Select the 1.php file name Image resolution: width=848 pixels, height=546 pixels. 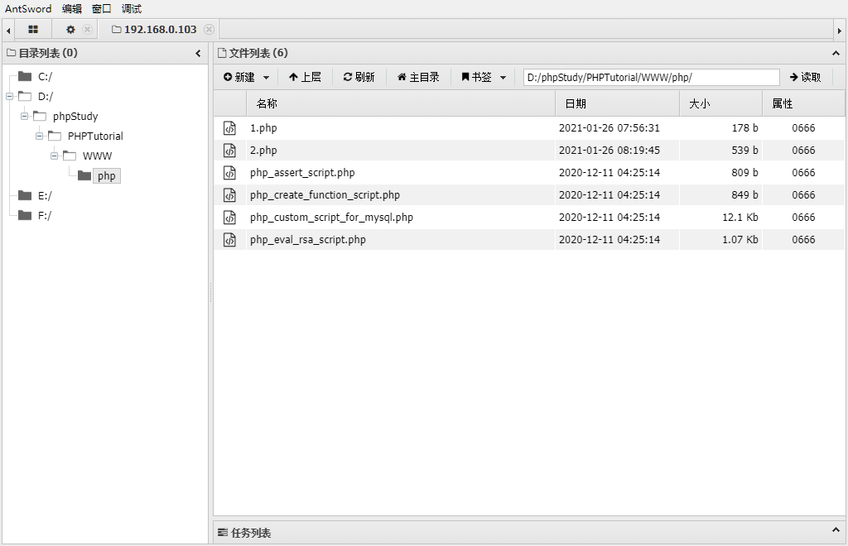263,128
